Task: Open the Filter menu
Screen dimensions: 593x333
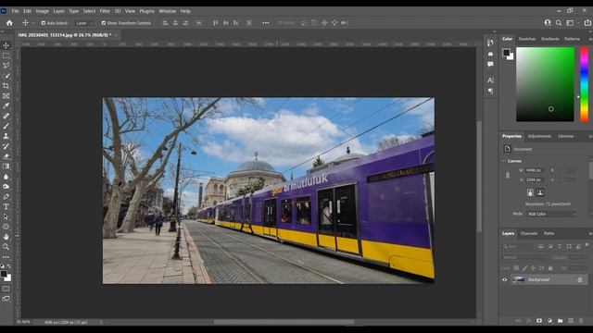Action: pos(105,11)
